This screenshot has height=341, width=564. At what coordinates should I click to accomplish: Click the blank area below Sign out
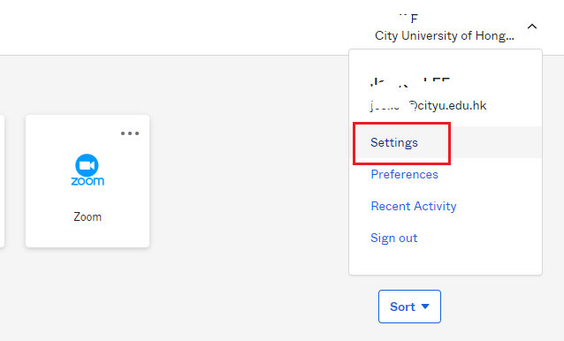click(x=446, y=261)
